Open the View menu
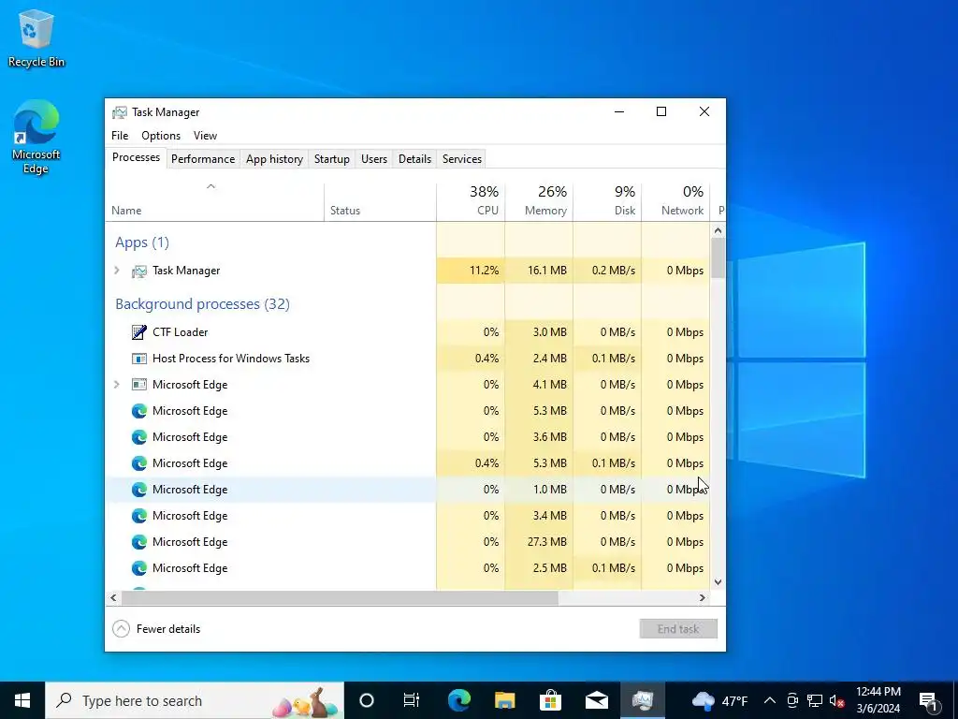The width and height of the screenshot is (958, 719). pos(205,136)
